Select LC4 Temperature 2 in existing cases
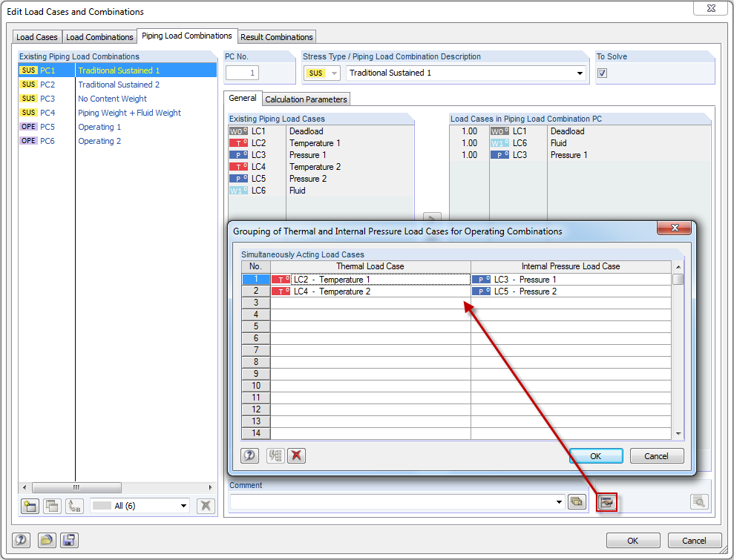 tap(321, 167)
